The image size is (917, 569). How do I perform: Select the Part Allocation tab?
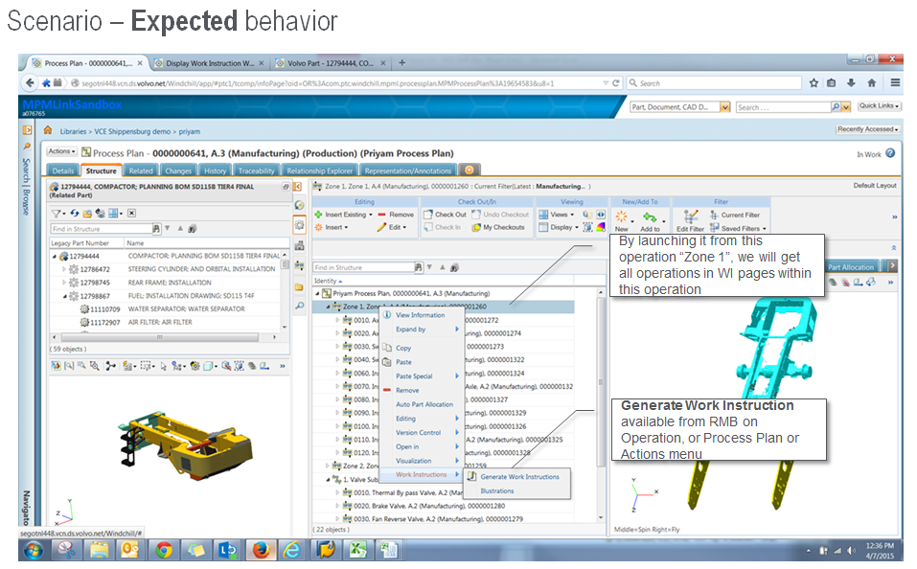pyautogui.click(x=850, y=267)
